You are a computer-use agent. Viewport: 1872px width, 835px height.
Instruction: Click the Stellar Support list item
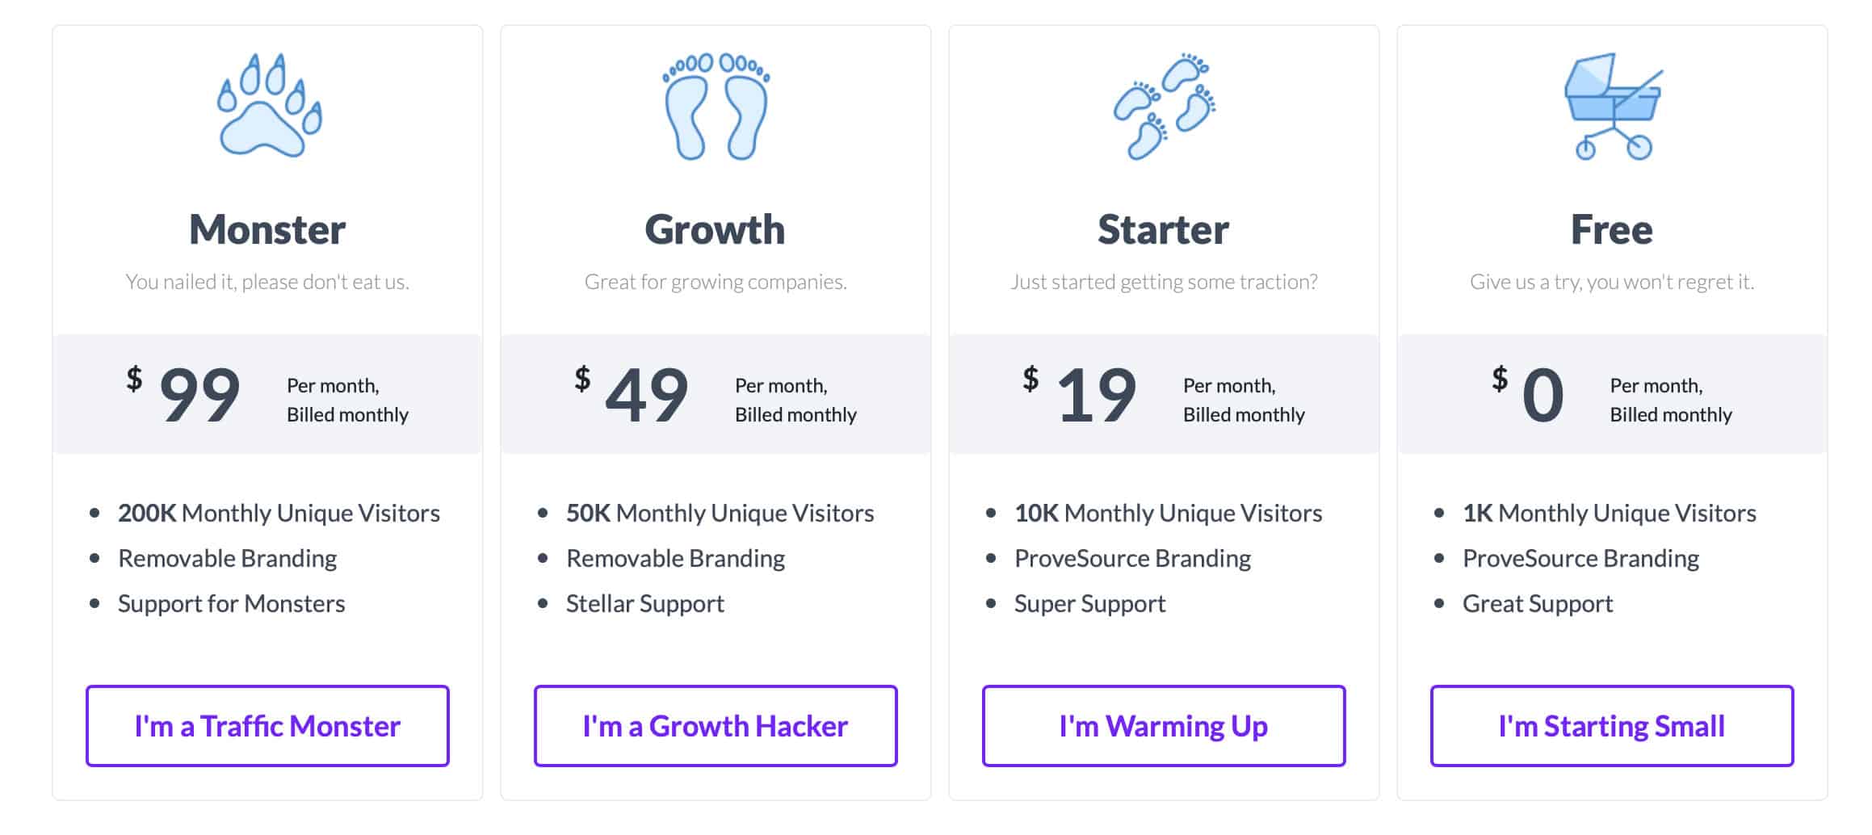[x=645, y=604]
